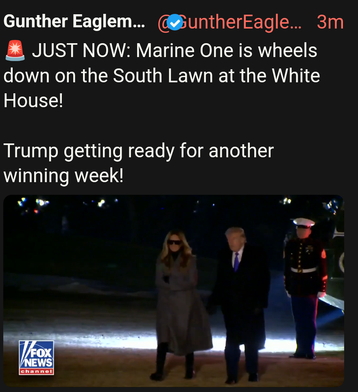Click the Fox News channel logo

(x=37, y=357)
